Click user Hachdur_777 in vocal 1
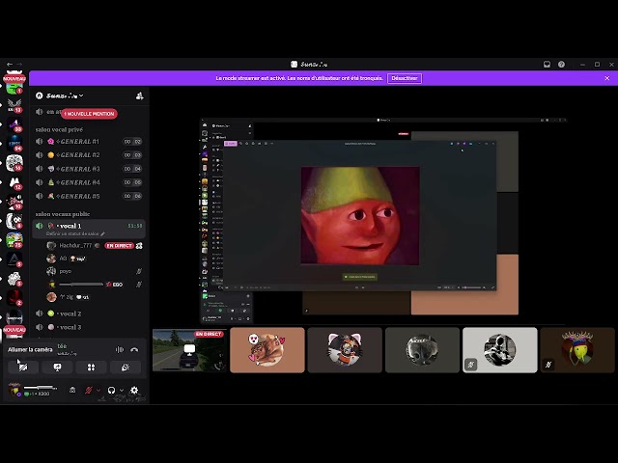This screenshot has width=618, height=463. [75, 245]
